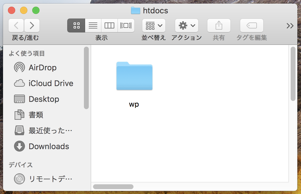
Task: Open 最近使った recent items in sidebar
Action: pos(50,131)
